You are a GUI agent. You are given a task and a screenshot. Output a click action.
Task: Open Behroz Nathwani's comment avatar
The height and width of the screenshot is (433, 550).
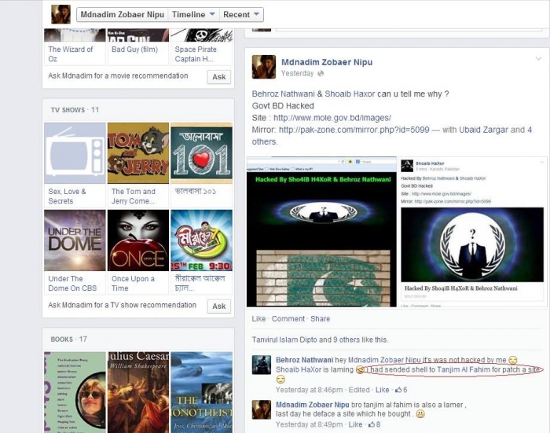[262, 365]
